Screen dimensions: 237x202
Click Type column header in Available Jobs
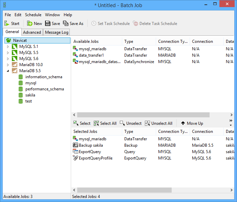139,41
